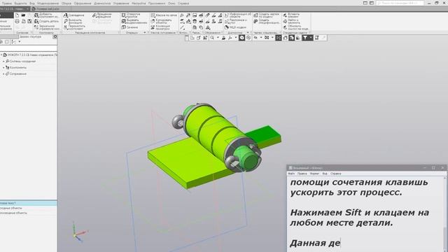
Task: Choose Вырезать выдавливанием operation
Action: pos(134,22)
